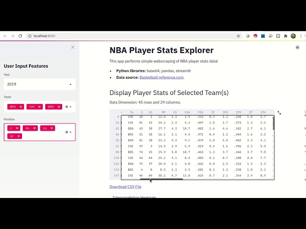
Task: Expand the data table to fullscreen
Action: click(x=279, y=113)
